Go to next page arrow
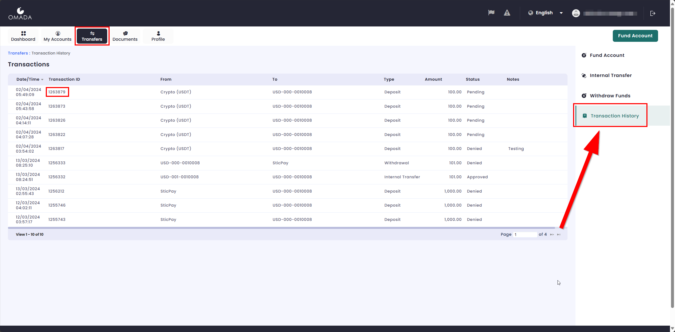This screenshot has height=332, width=675. click(552, 234)
